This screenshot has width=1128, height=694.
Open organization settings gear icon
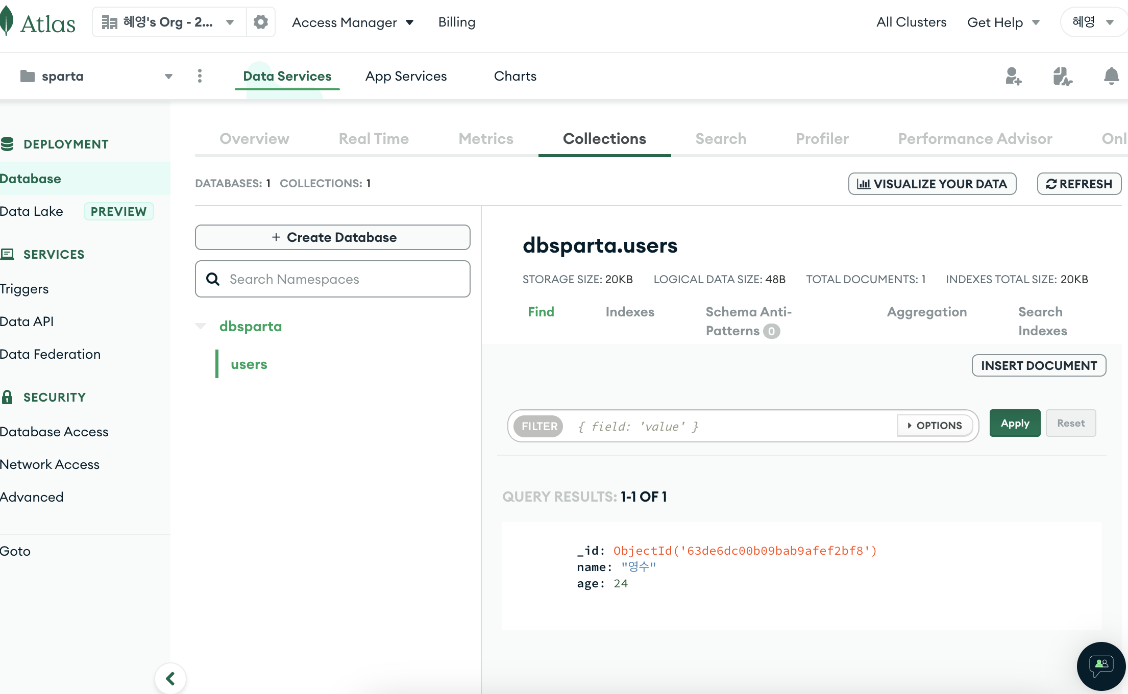pyautogui.click(x=261, y=22)
